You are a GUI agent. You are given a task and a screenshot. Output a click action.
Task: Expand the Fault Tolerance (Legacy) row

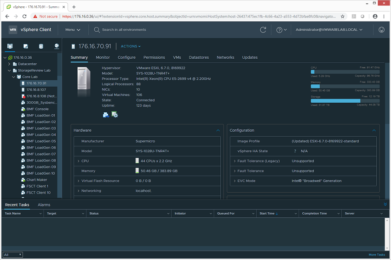(x=235, y=161)
